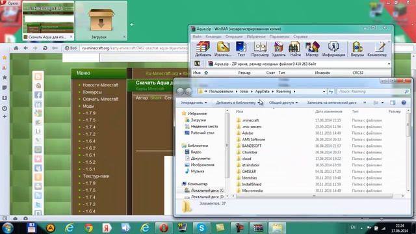The height and width of the screenshot is (234, 416).
Task: Select Загрузки in Explorer favorites
Action: 198,120
